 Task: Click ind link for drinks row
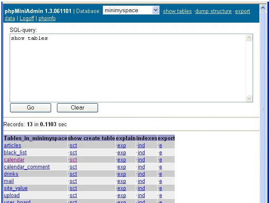pyautogui.click(x=141, y=174)
